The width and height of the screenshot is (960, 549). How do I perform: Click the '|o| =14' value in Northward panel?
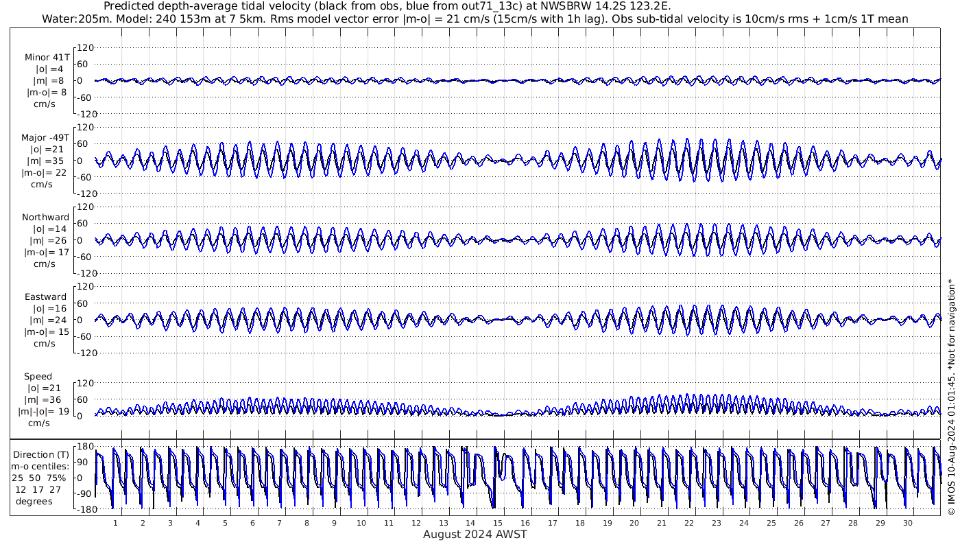pos(50,229)
